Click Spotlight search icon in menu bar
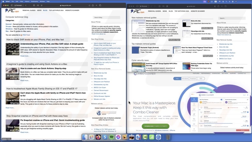The image size is (252, 142). coord(226,2)
